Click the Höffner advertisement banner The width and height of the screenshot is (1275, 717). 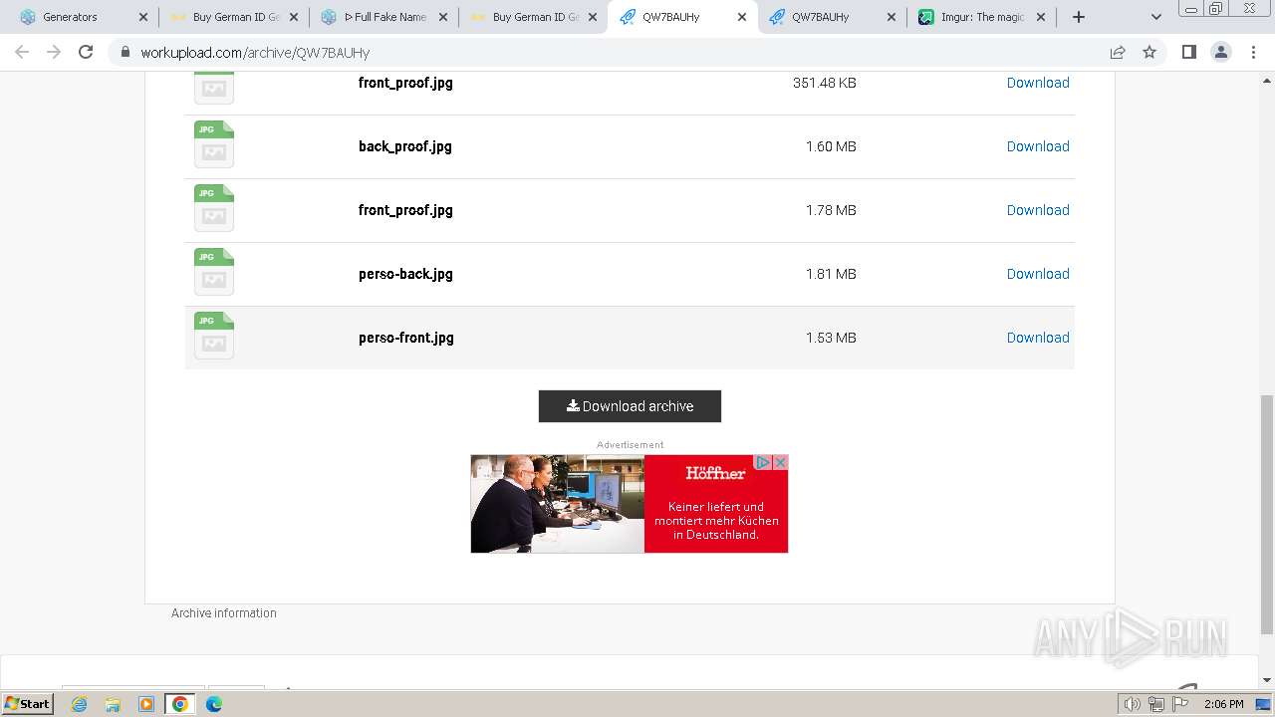(x=630, y=504)
